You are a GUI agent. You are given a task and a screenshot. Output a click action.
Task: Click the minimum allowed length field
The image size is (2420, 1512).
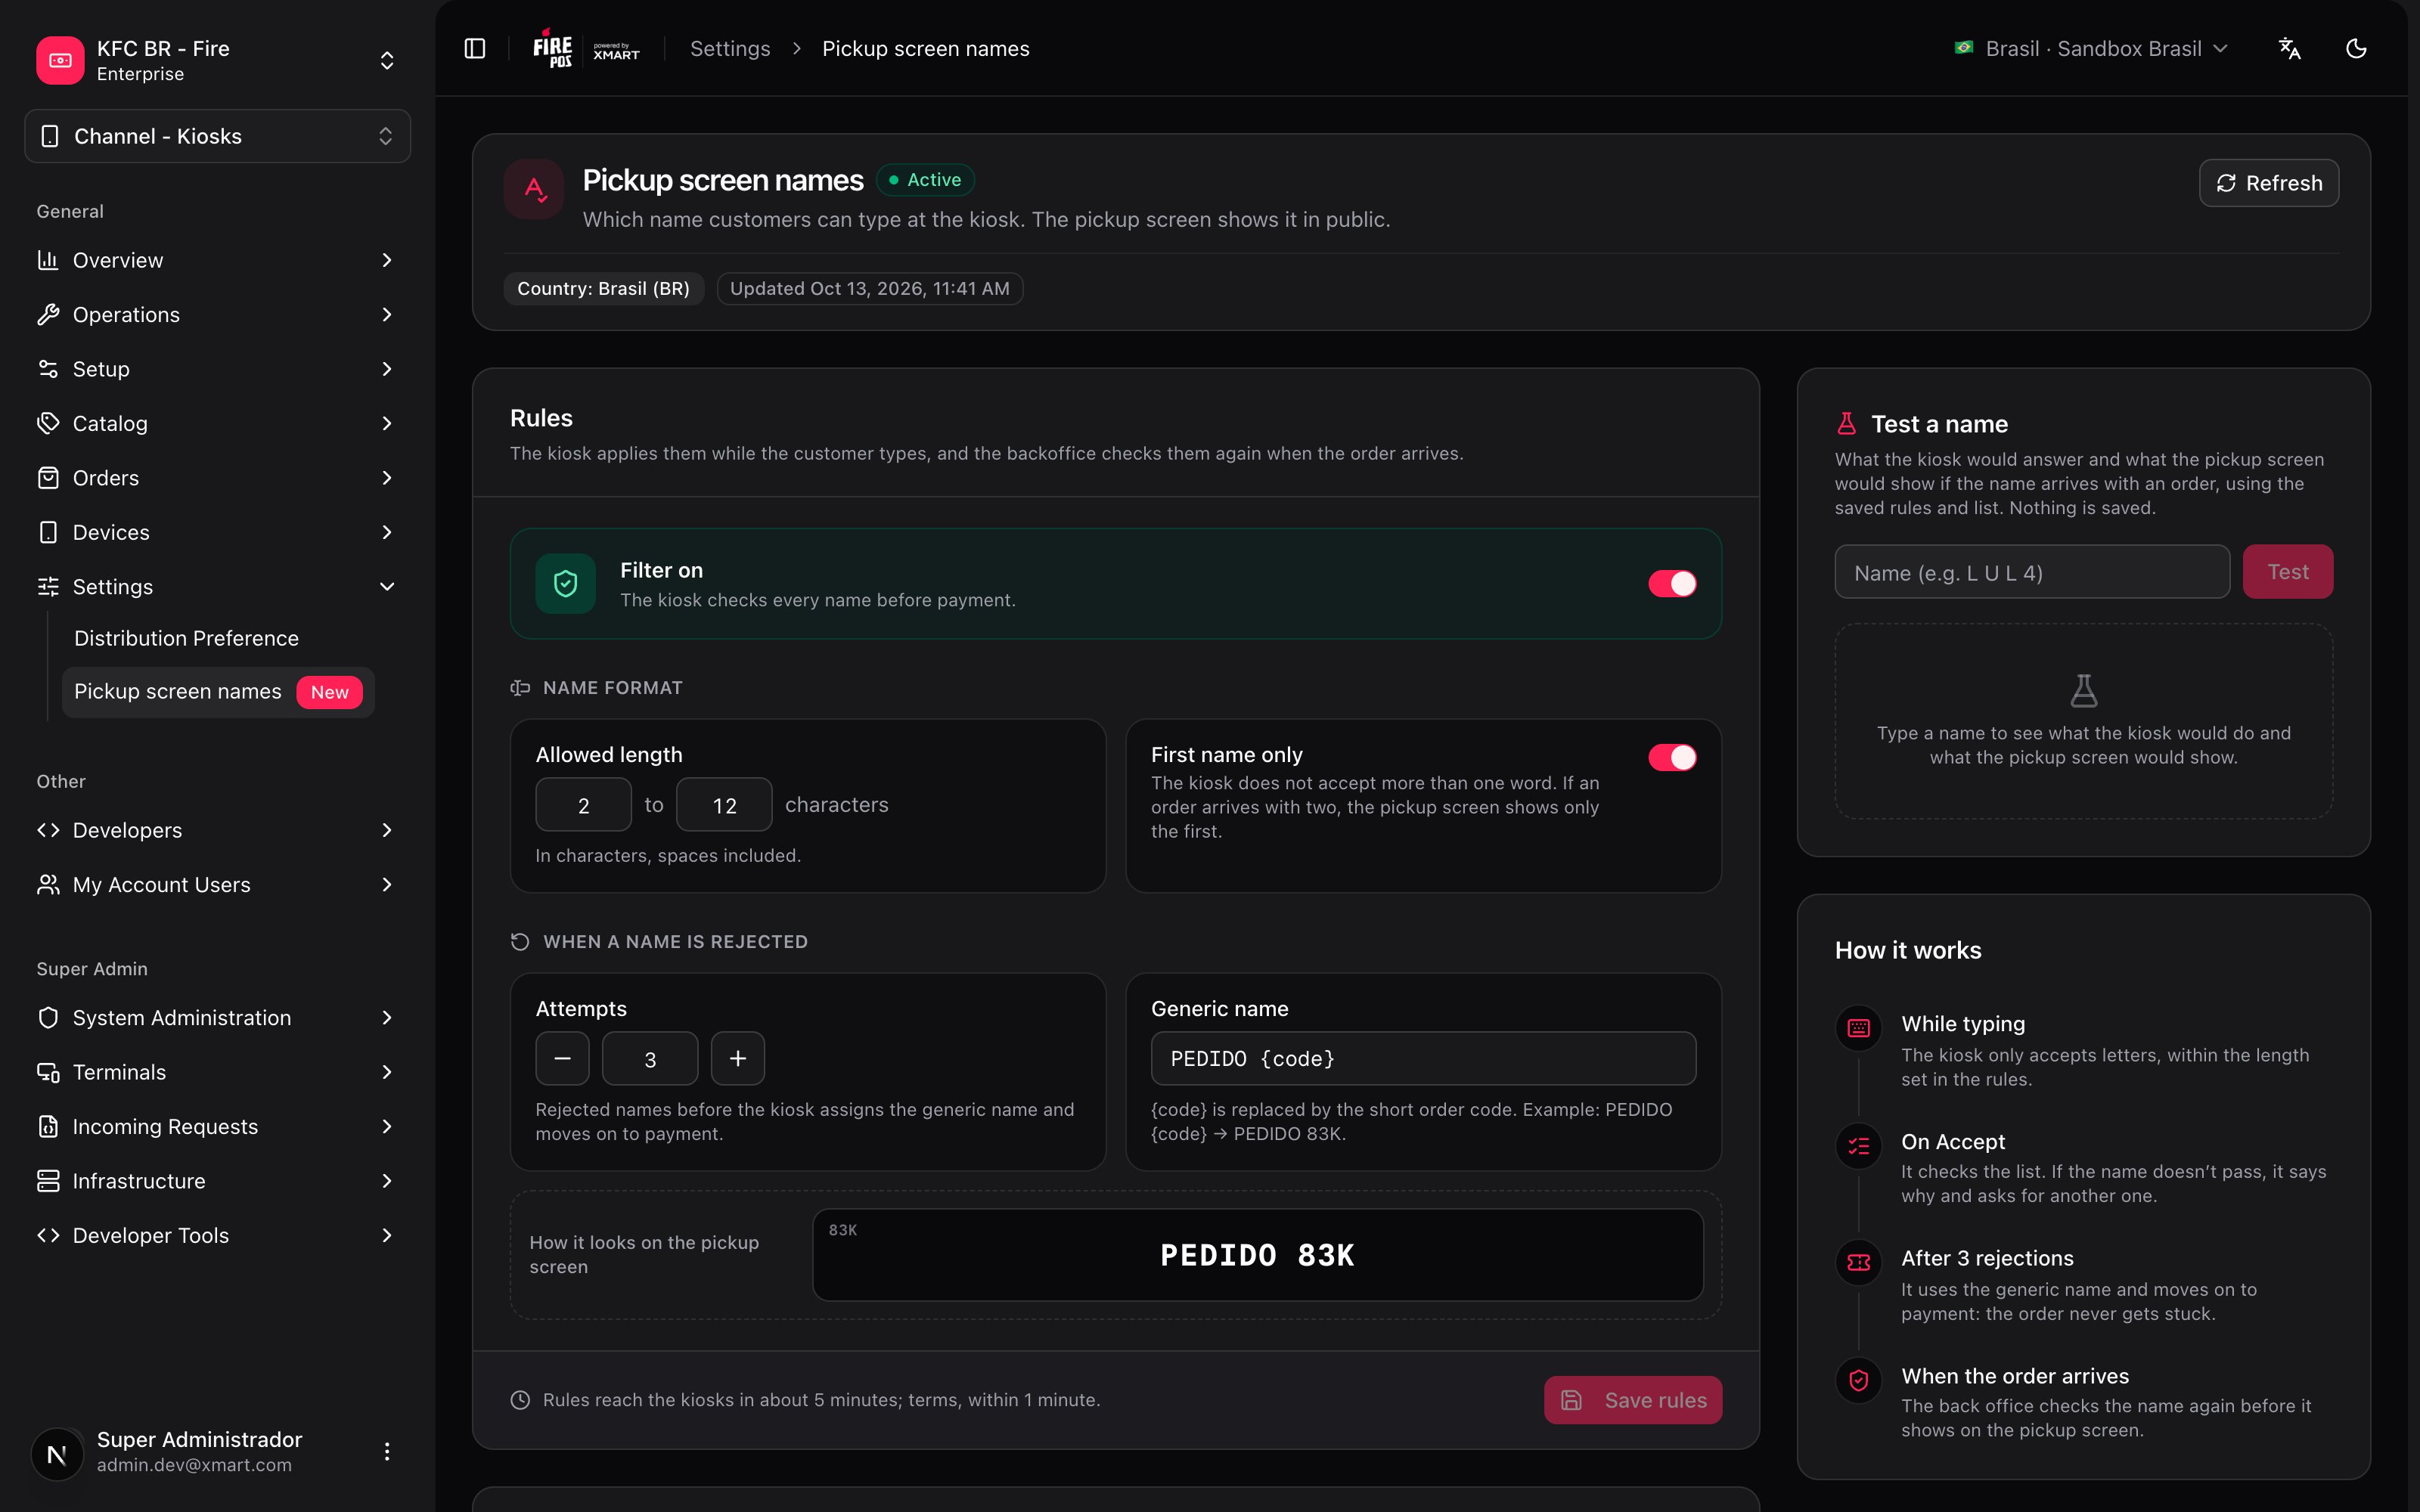(583, 804)
